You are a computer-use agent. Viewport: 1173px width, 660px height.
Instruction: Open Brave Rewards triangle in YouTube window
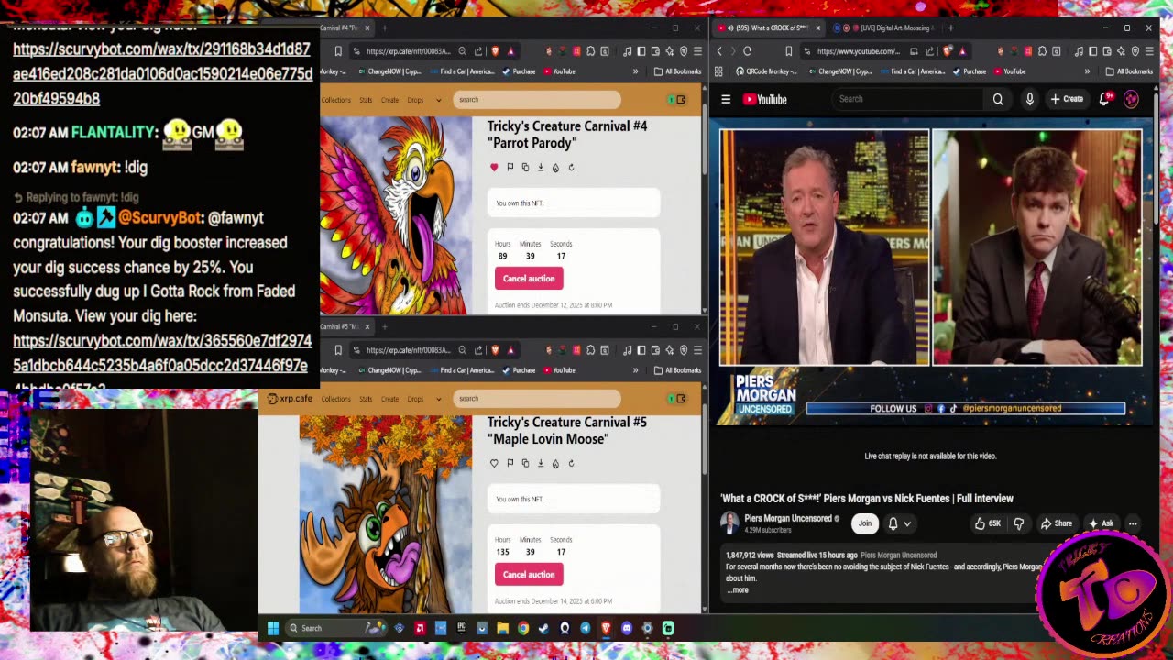click(x=962, y=51)
